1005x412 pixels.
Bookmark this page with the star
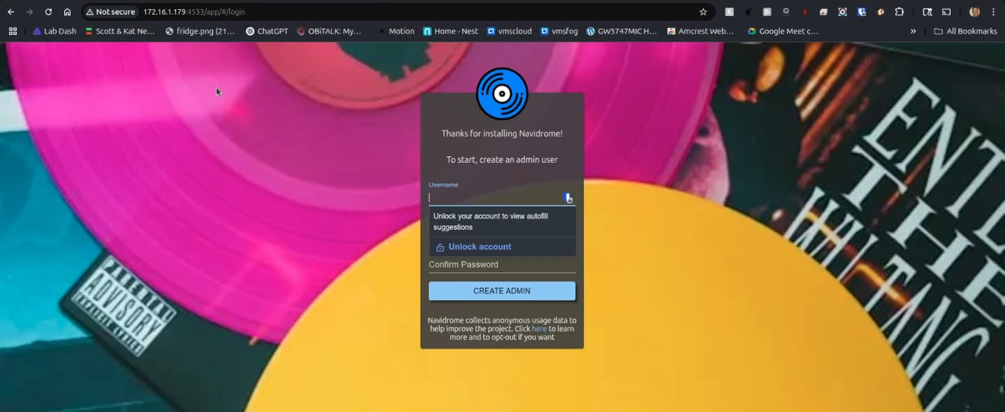[x=703, y=12]
